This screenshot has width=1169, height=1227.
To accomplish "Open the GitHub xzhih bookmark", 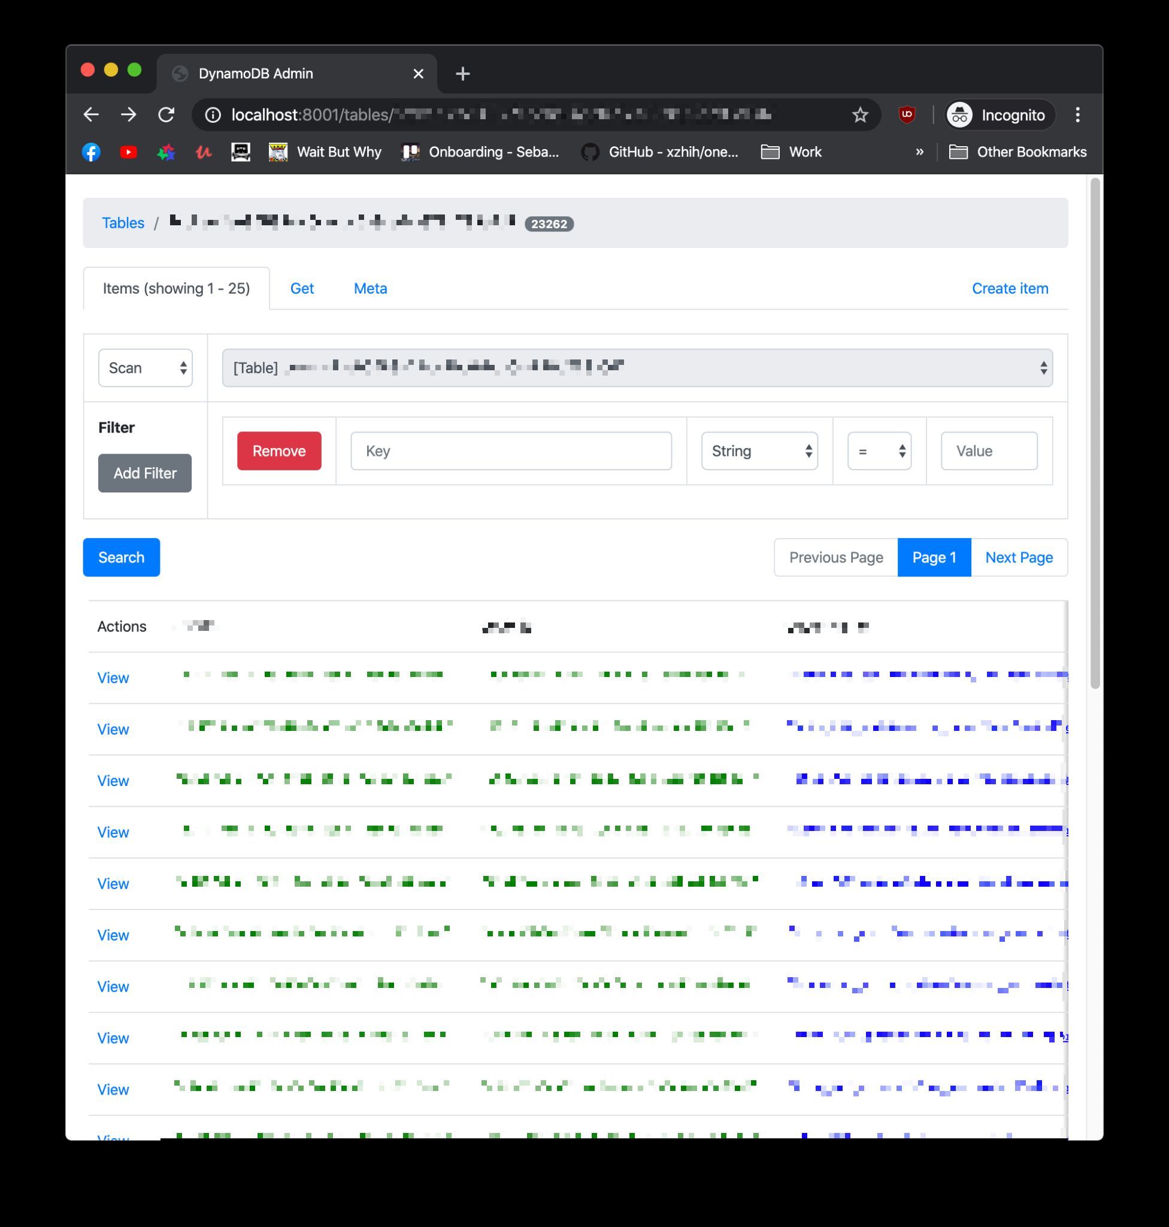I will [x=659, y=152].
